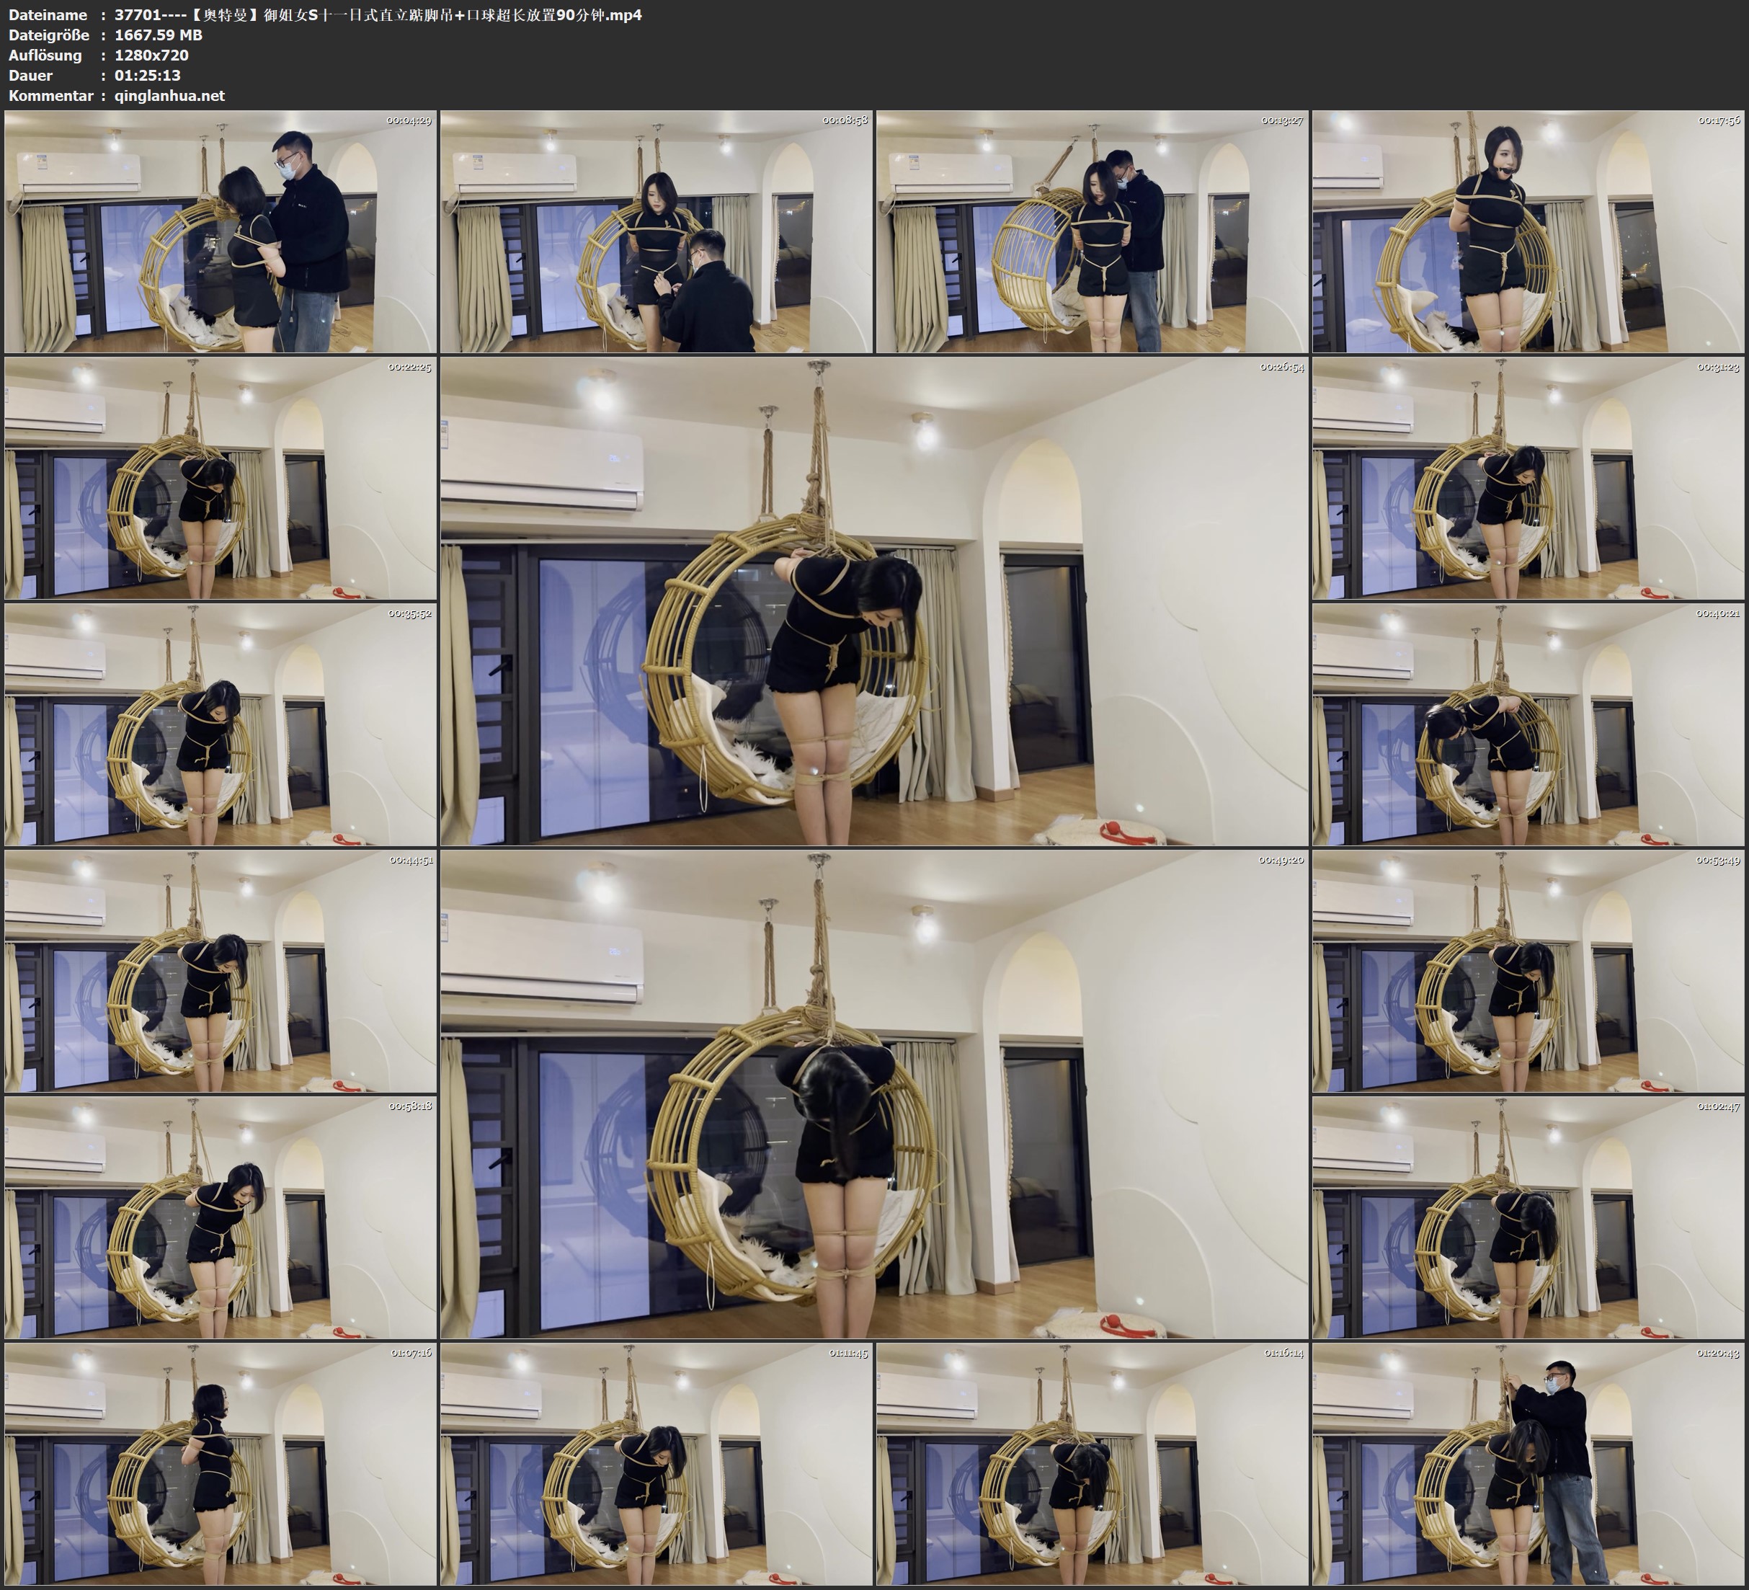Click the thumbnail marked 00:13:27
The height and width of the screenshot is (1590, 1749).
tap(1091, 231)
